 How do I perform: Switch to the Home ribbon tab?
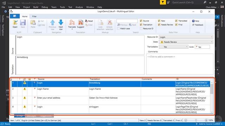click(25, 16)
